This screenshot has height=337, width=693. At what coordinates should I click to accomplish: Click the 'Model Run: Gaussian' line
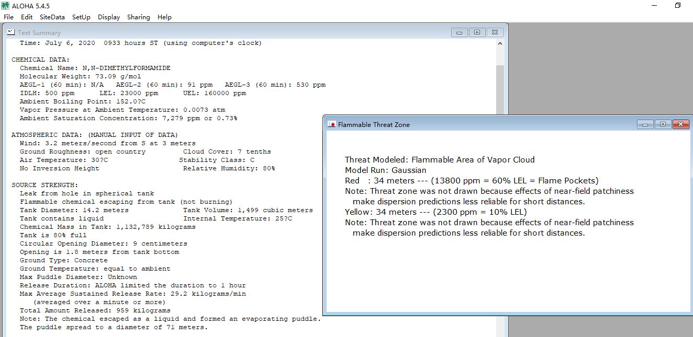click(x=386, y=170)
